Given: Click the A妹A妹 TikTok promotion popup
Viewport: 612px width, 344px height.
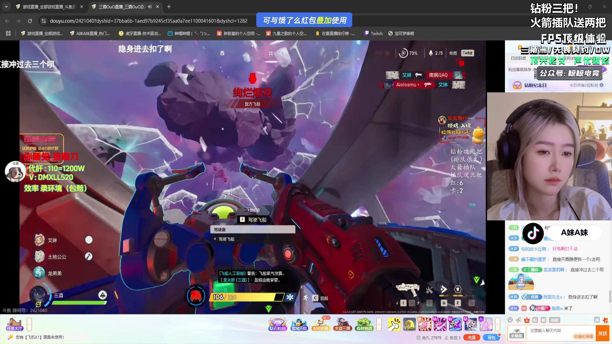Looking at the screenshot, I should (x=562, y=233).
